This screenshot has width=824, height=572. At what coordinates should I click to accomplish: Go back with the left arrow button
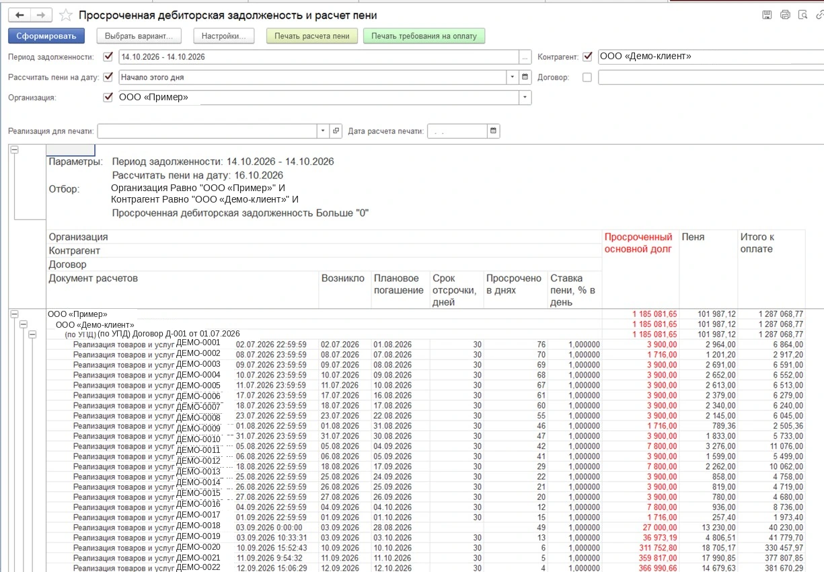pyautogui.click(x=19, y=15)
